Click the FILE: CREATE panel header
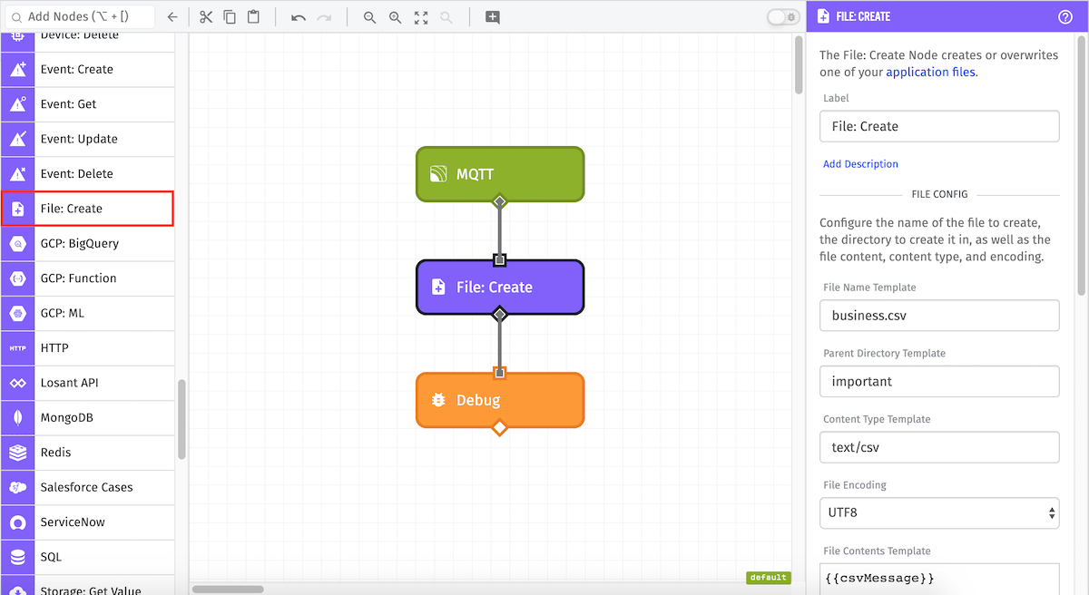This screenshot has height=595, width=1089. click(947, 16)
